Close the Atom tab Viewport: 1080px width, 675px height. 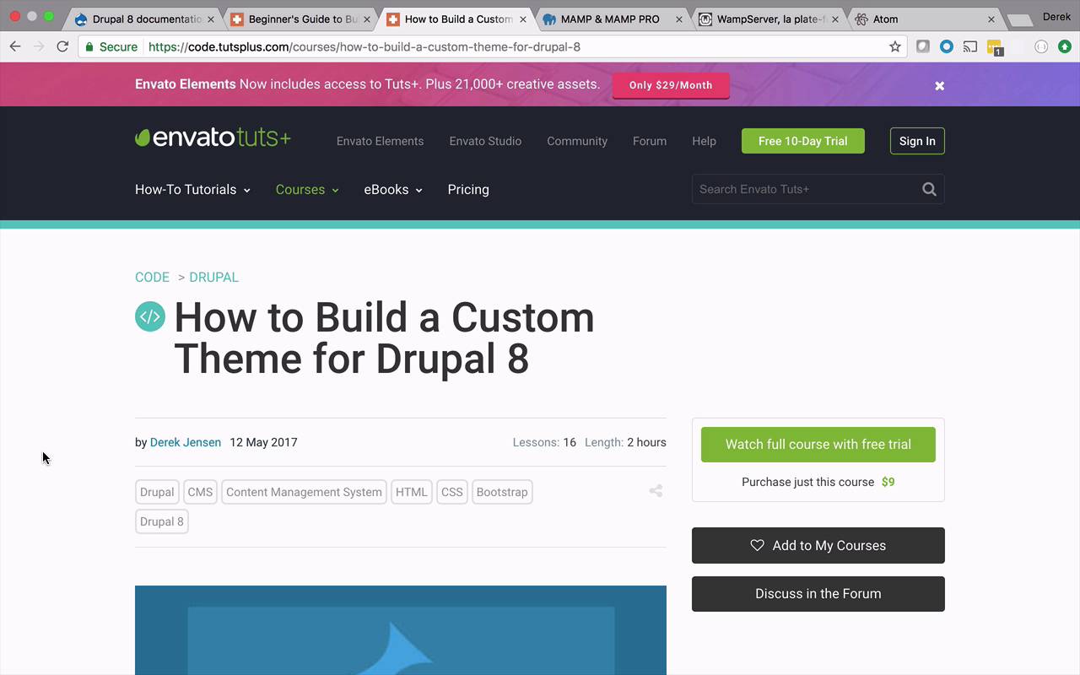coord(991,19)
